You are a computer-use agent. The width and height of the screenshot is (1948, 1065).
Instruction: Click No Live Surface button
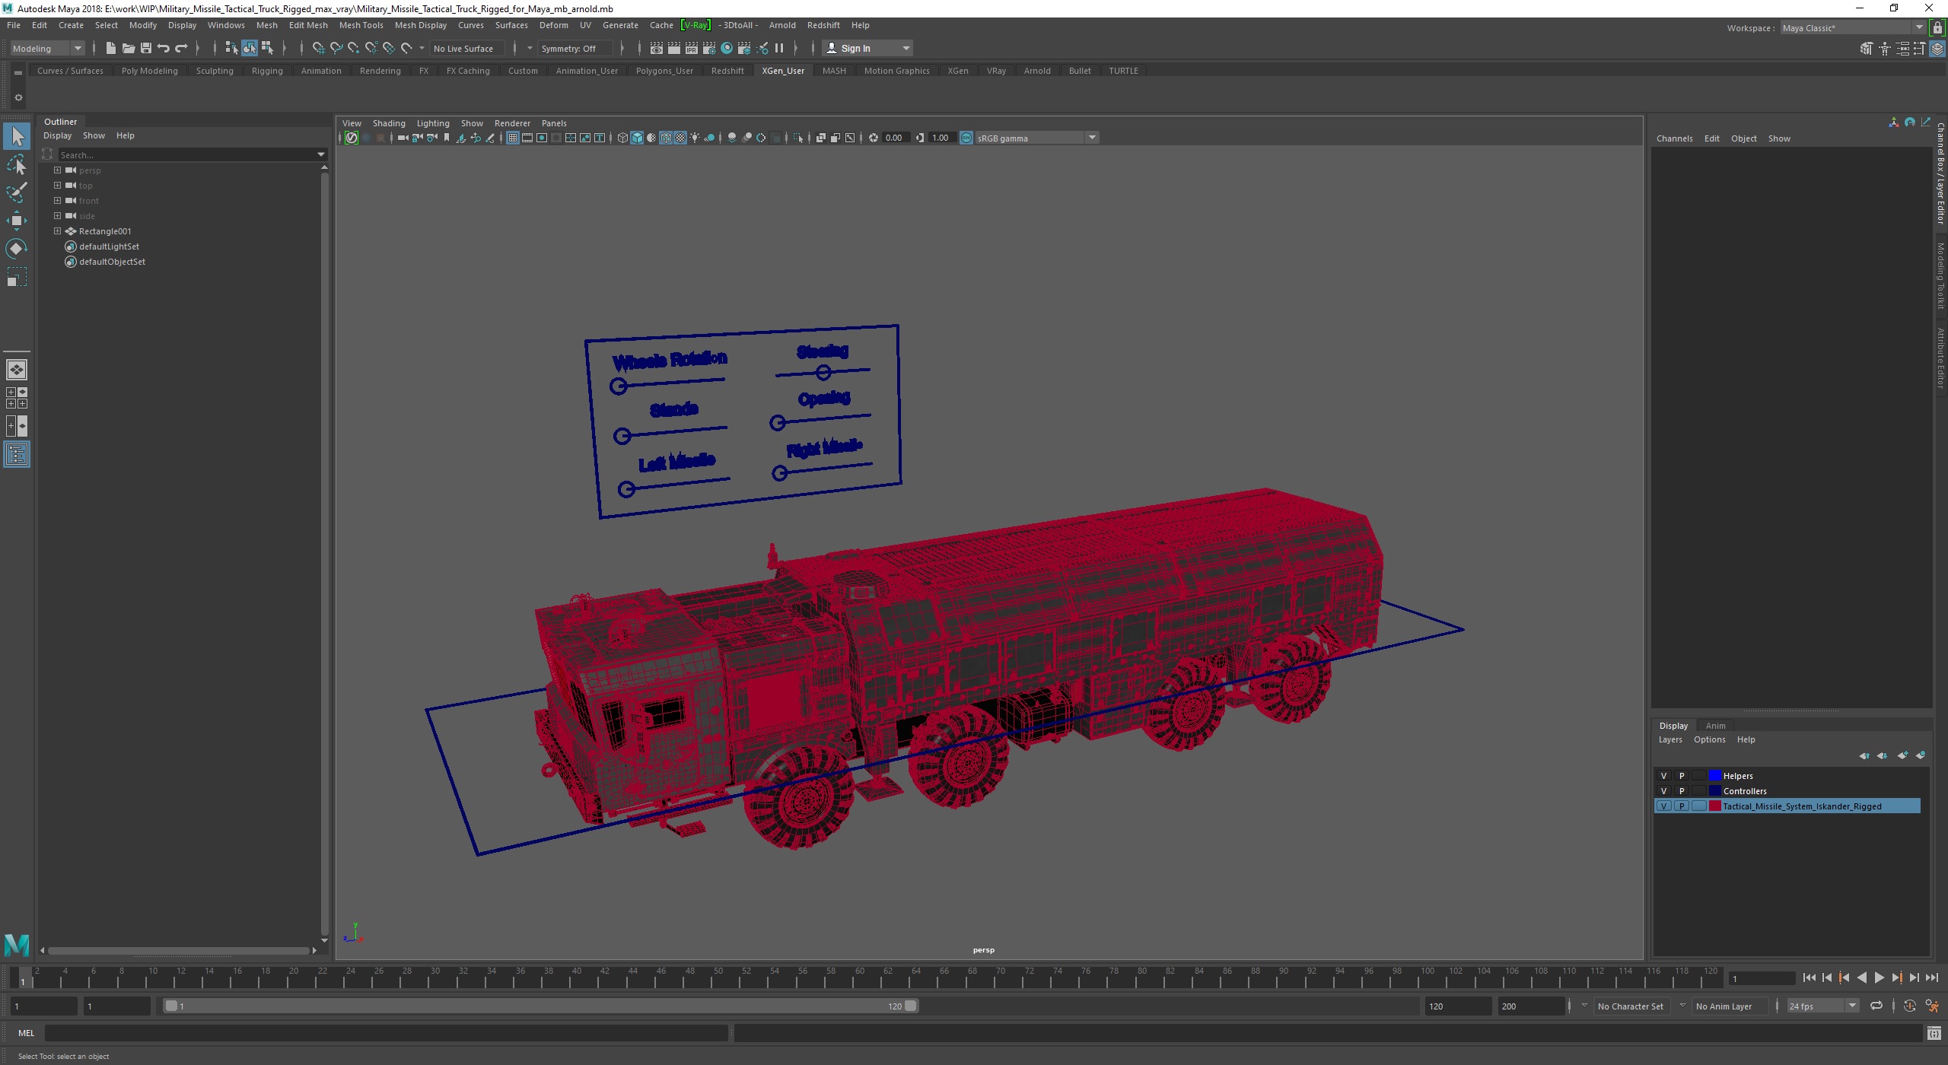point(463,49)
